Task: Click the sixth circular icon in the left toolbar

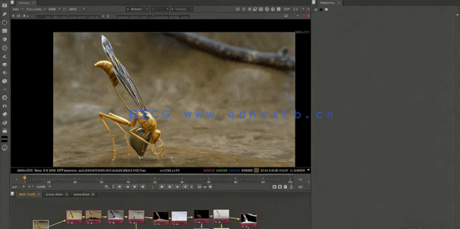Action: pyautogui.click(x=4, y=48)
